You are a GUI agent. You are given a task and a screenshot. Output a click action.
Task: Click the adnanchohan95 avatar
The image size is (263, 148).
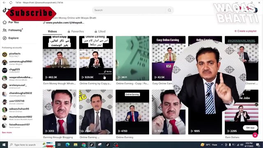click(5, 110)
